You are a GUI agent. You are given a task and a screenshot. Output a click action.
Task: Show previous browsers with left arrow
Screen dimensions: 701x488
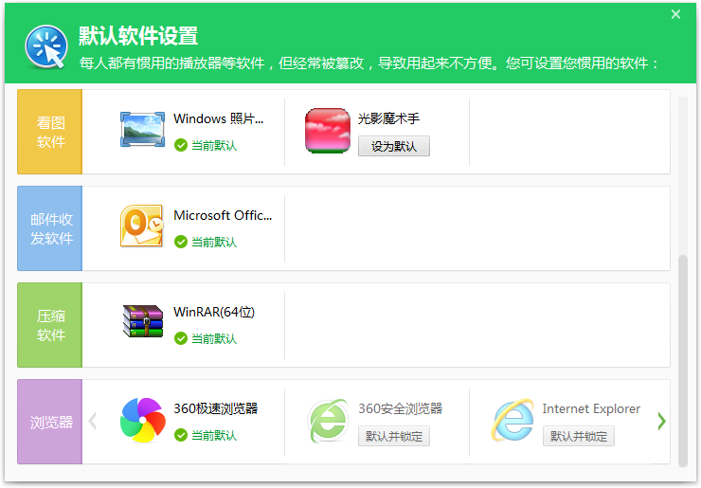93,421
